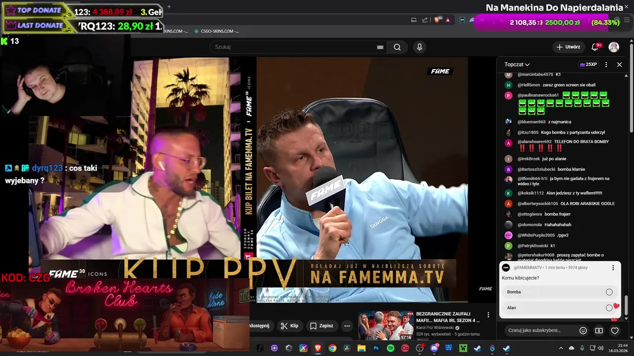The height and width of the screenshot is (356, 634).
Task: Open Minecraft from taskbar
Action: point(463,348)
